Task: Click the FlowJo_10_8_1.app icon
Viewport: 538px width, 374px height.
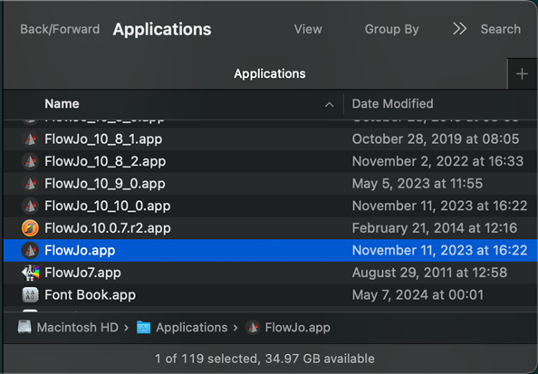Action: 30,139
